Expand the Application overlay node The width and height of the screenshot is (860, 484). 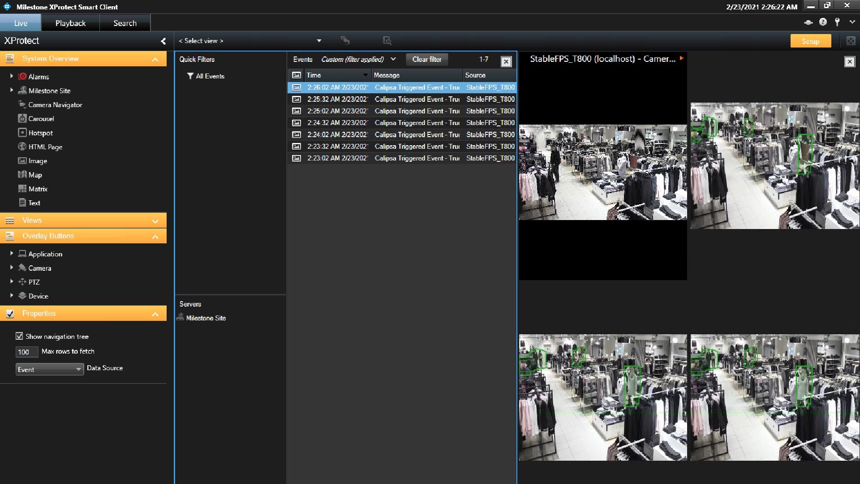coord(12,253)
